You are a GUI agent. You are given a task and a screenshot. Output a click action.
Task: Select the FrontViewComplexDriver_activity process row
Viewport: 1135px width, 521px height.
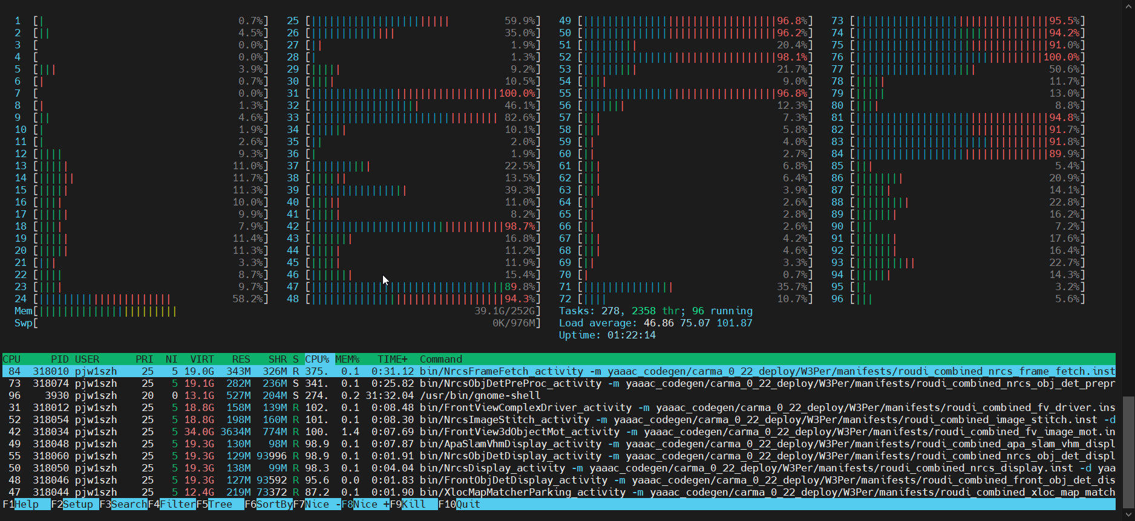[x=559, y=407]
